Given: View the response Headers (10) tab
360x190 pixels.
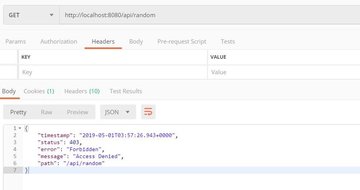Looking at the screenshot, I should 82,91.
